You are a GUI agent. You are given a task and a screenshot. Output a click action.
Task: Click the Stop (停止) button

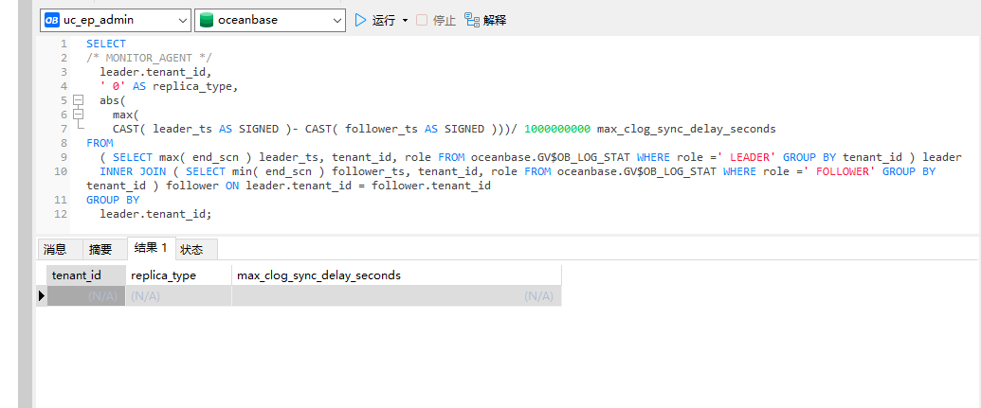click(x=436, y=20)
